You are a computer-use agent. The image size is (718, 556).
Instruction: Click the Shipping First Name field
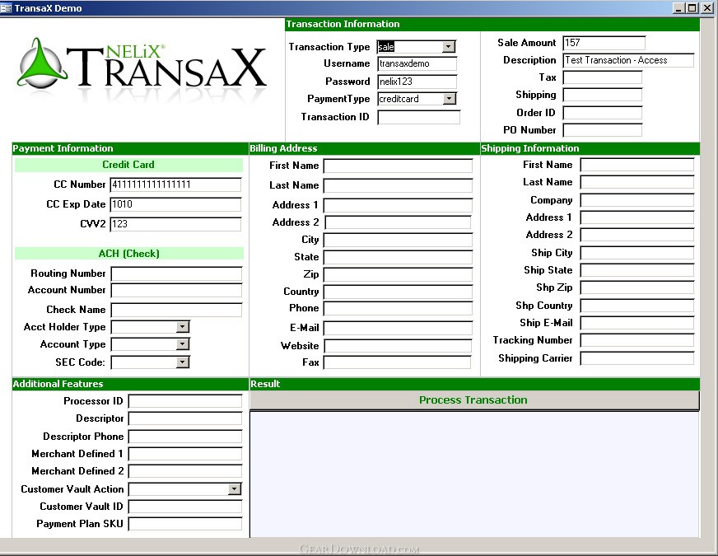(x=637, y=165)
